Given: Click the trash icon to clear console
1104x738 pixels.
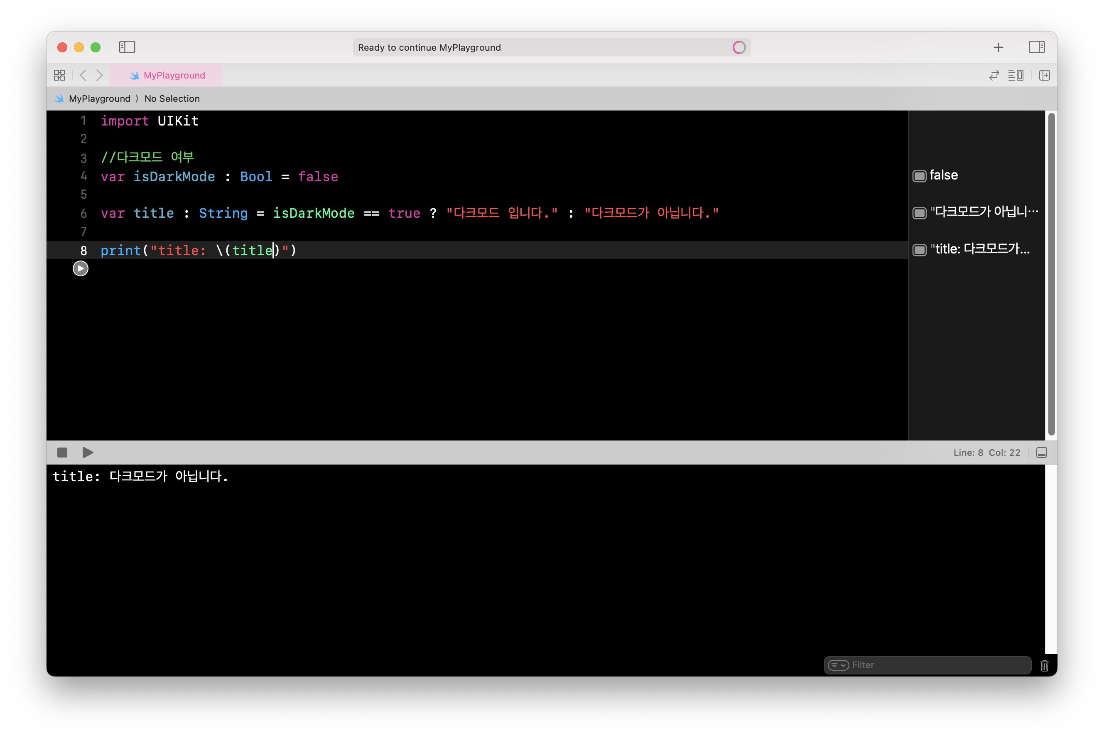Looking at the screenshot, I should [x=1044, y=666].
